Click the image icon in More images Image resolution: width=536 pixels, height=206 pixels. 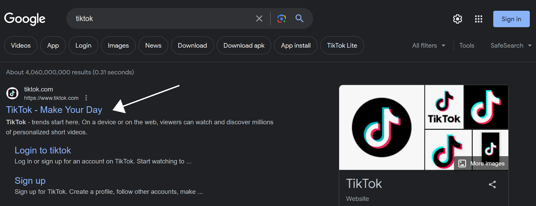(462, 164)
